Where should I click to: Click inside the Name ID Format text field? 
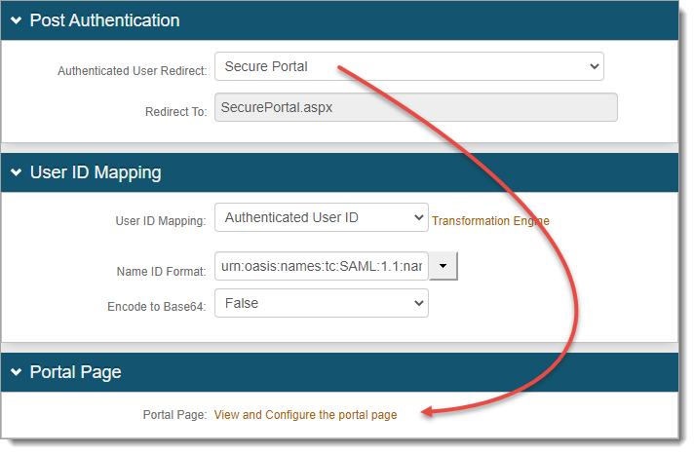coord(322,266)
